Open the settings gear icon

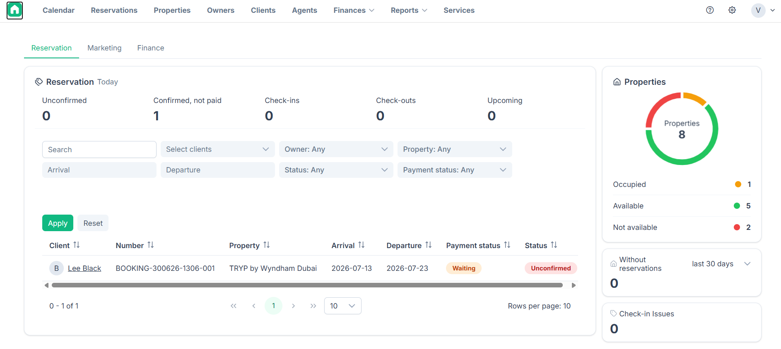pyautogui.click(x=732, y=10)
